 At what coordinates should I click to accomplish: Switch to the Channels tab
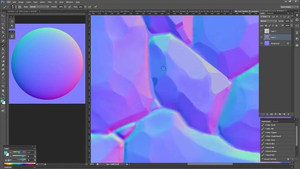pyautogui.click(x=270, y=13)
